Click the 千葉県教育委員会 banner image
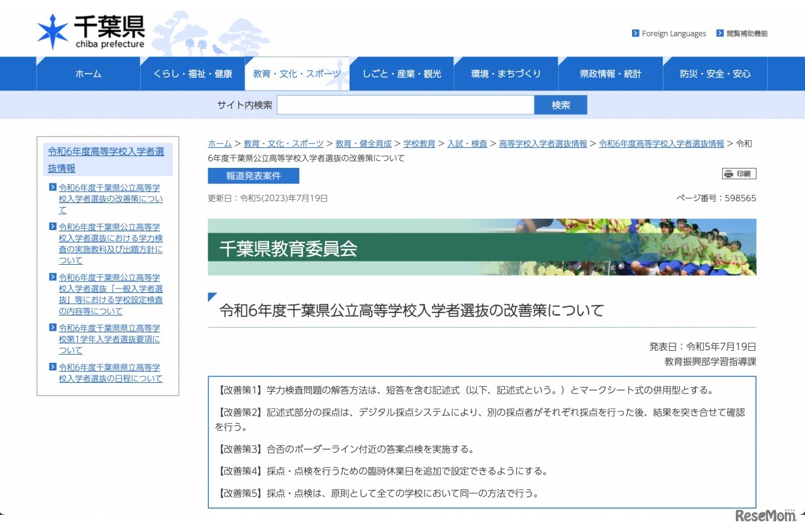 point(482,248)
